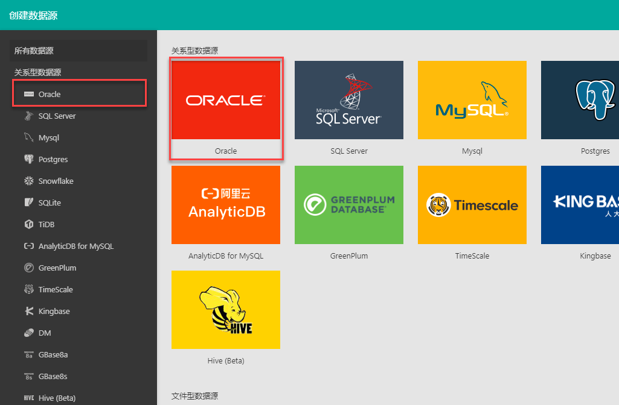This screenshot has width=619, height=405.
Task: Click the SQL Server caption under its tile
Action: (349, 151)
